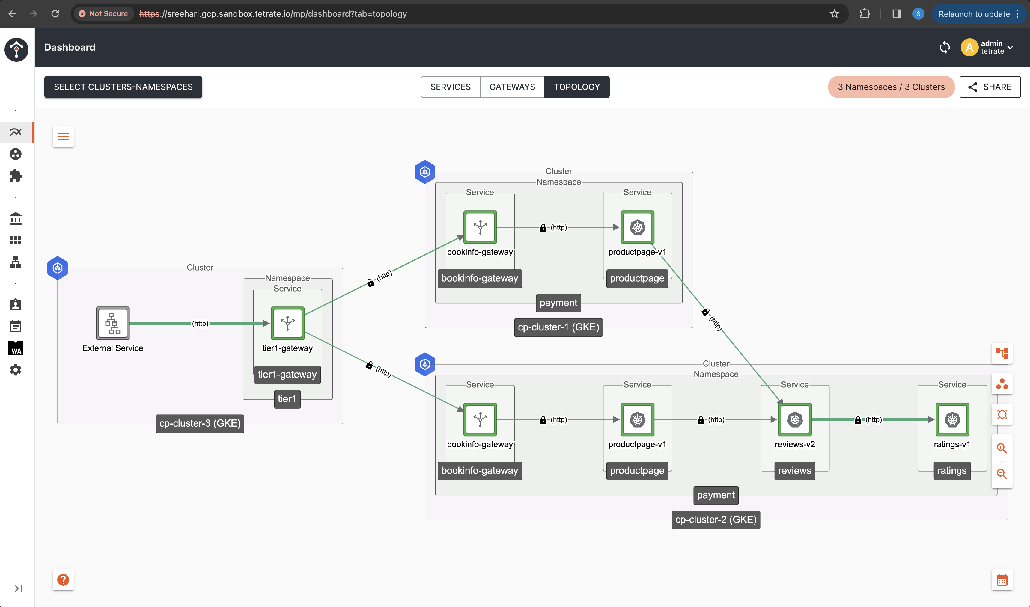Viewport: 1030px width, 607px height.
Task: Open the orange help question mark icon
Action: click(63, 580)
